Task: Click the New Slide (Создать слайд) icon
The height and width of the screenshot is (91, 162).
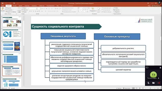Action: (19, 10)
